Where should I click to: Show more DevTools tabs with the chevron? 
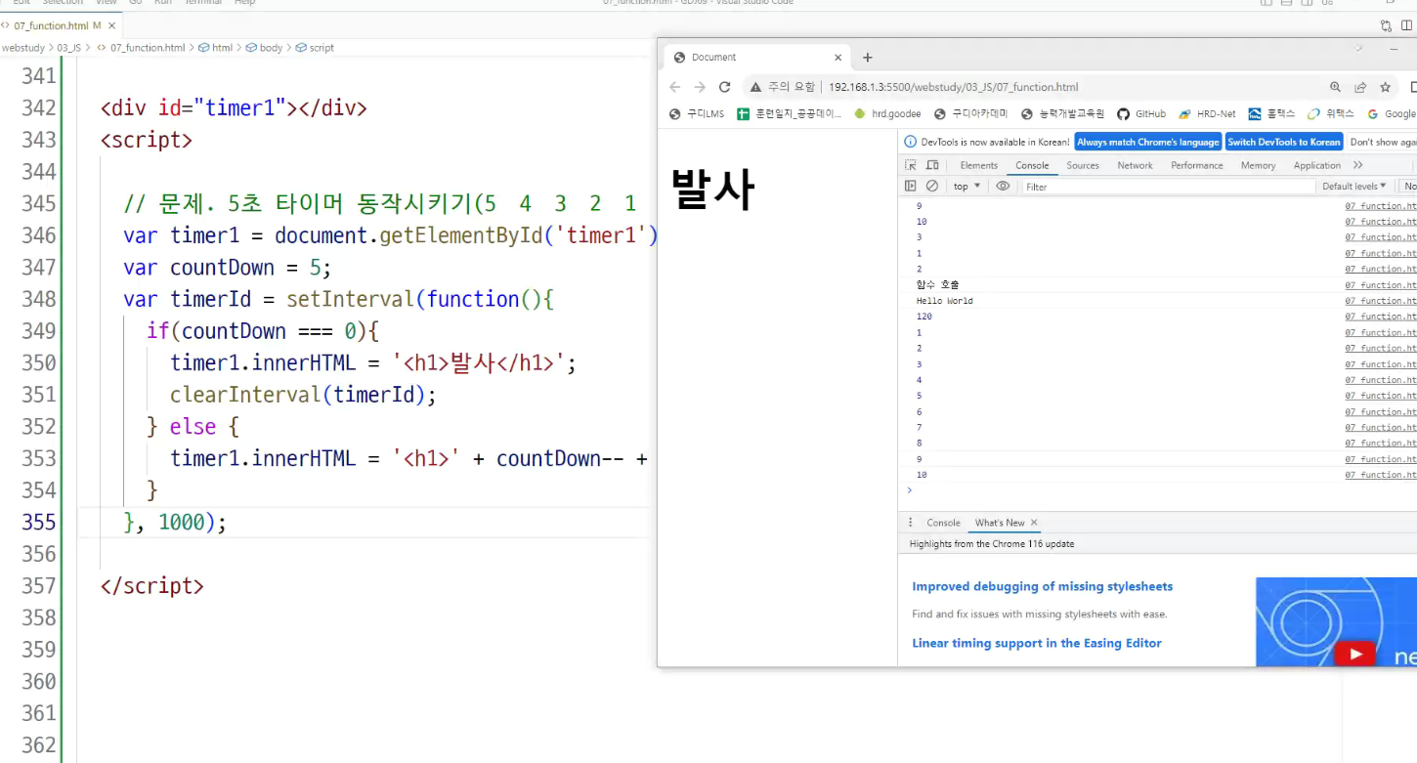1357,165
